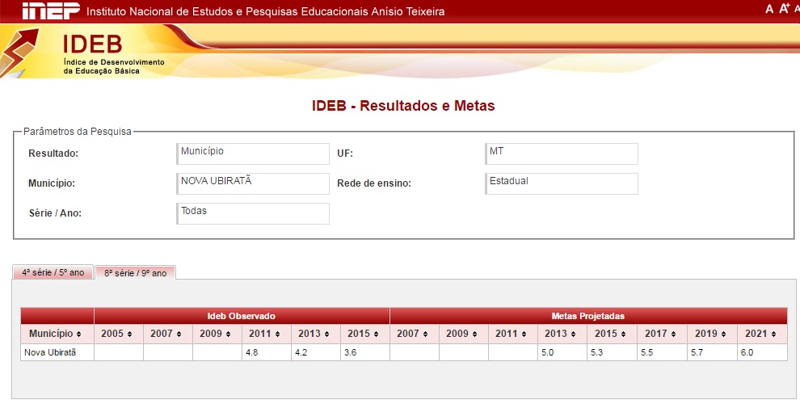Click the 'Parâmetros da Pesquisa' legend
800x404 pixels.
[78, 132]
